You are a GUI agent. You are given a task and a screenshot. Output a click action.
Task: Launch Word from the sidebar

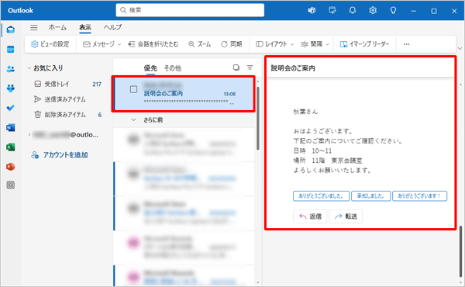(11, 128)
